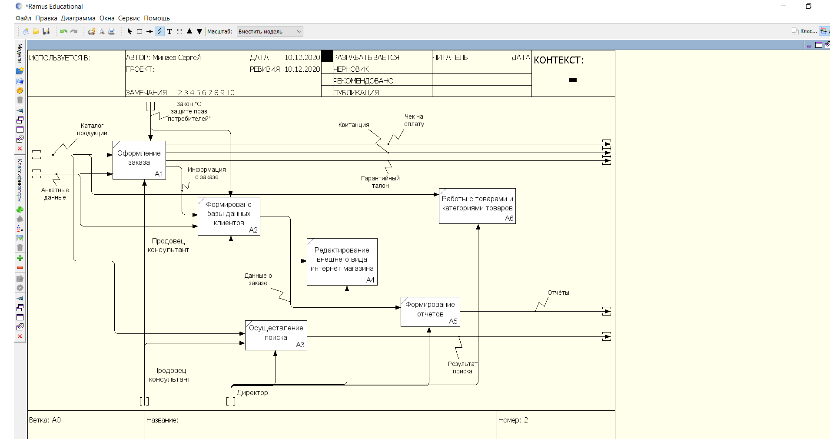Maximize the inner diagram window
The height and width of the screenshot is (439, 830).
(819, 45)
